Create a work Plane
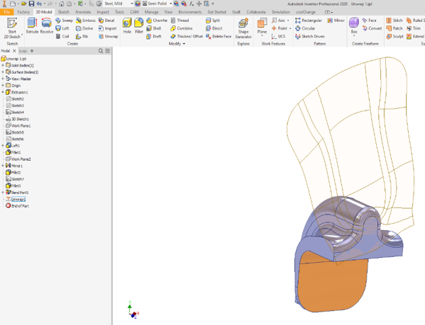This screenshot has height=325, width=425. pos(262,26)
